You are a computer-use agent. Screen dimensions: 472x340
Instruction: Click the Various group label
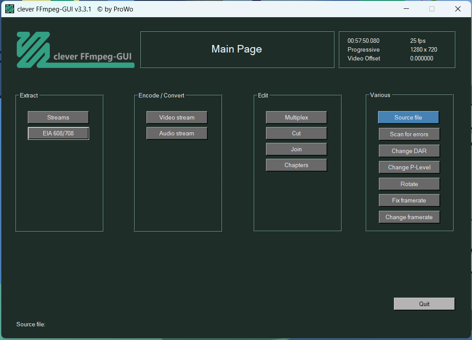click(380, 95)
